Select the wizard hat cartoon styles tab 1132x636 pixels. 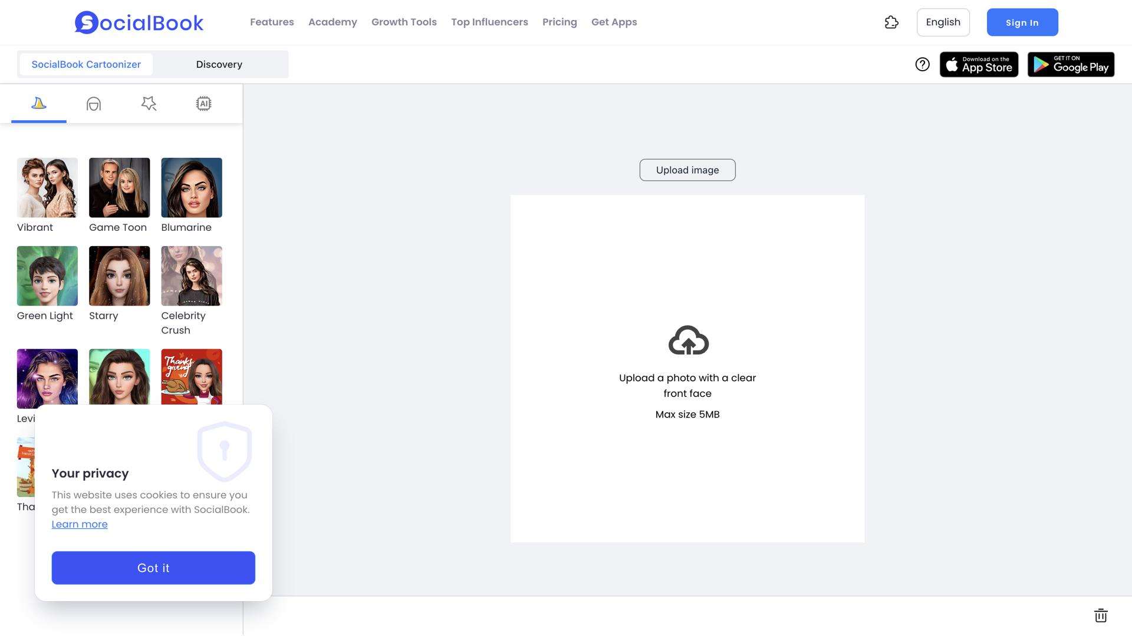coord(39,104)
